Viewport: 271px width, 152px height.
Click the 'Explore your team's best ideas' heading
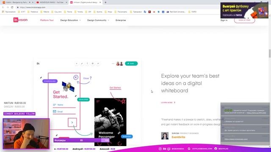tap(190, 83)
